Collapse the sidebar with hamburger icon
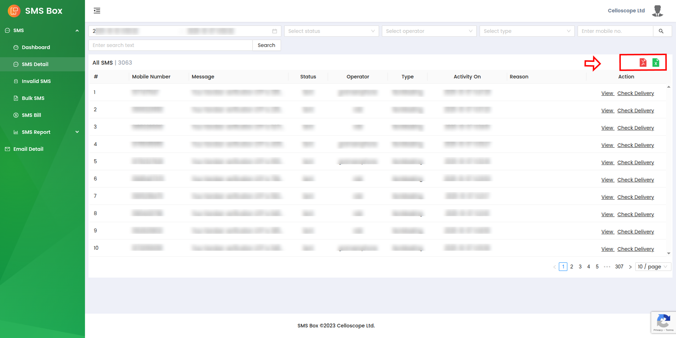This screenshot has width=676, height=338. pos(97,11)
